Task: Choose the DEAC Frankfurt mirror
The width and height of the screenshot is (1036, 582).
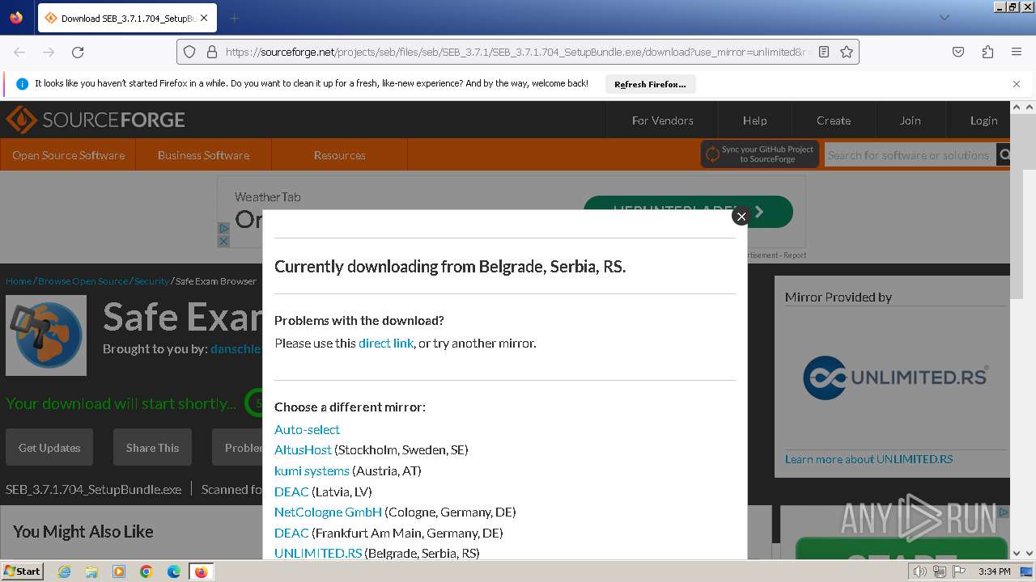Action: pyautogui.click(x=291, y=533)
